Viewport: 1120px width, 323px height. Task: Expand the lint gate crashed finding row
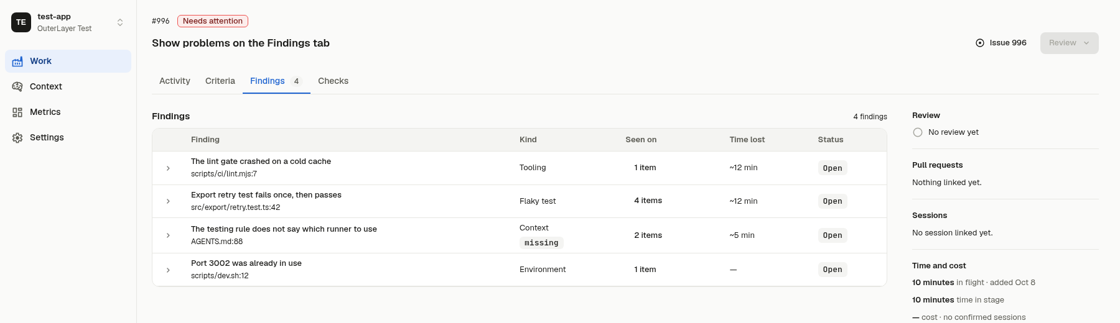coord(168,168)
